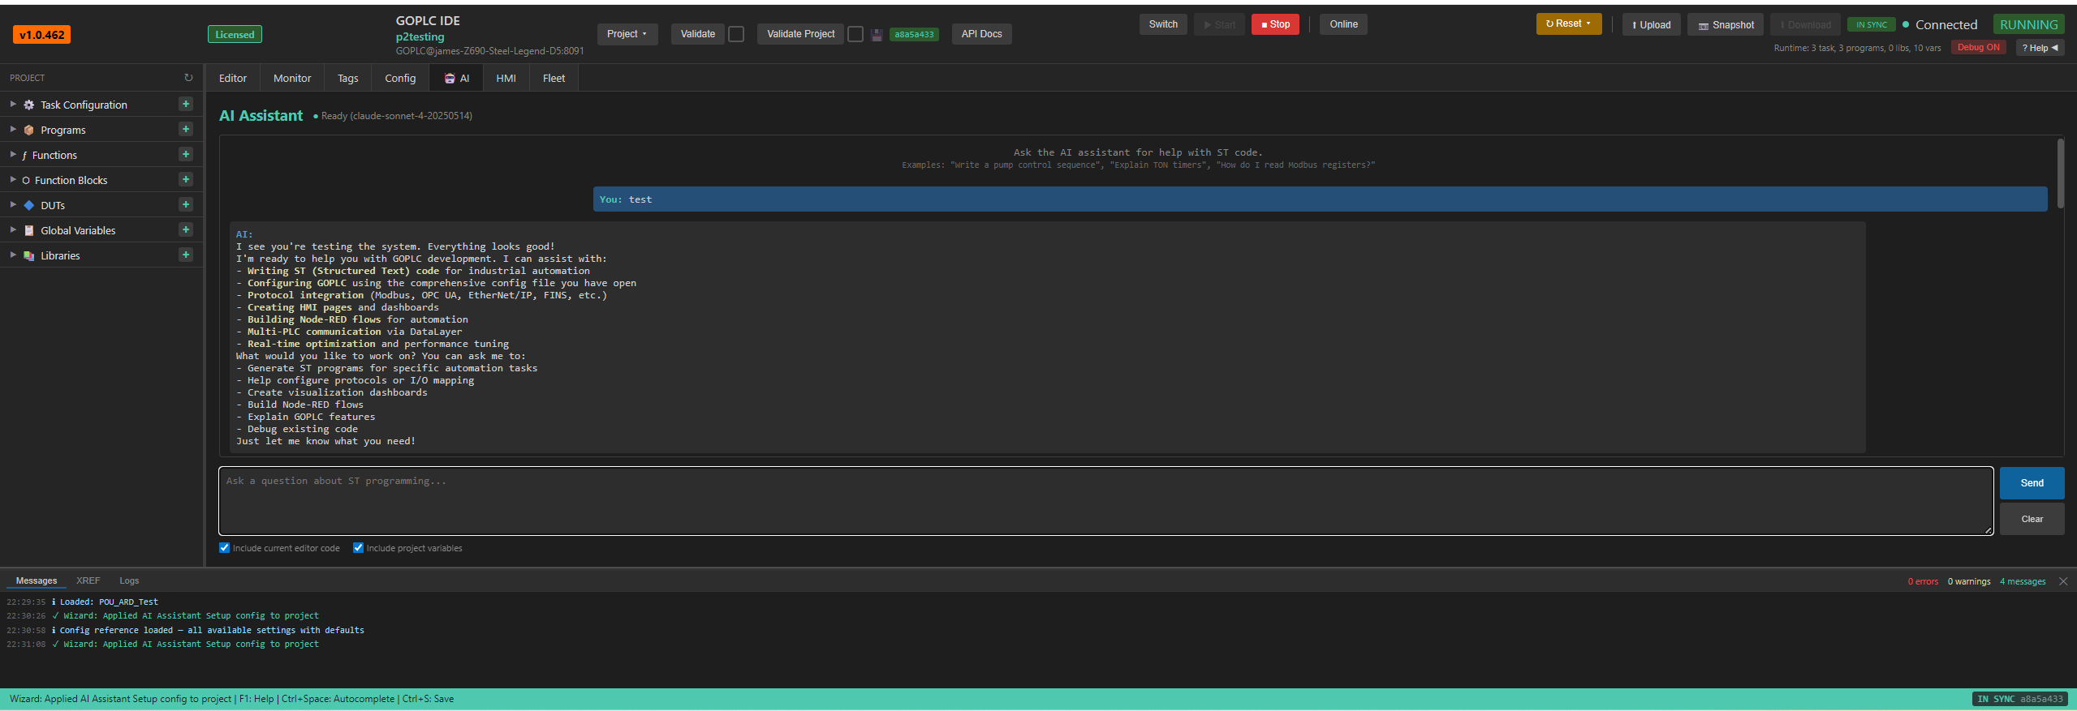The image size is (2077, 711).
Task: Toggle the Debug ON switch
Action: pos(1978,47)
